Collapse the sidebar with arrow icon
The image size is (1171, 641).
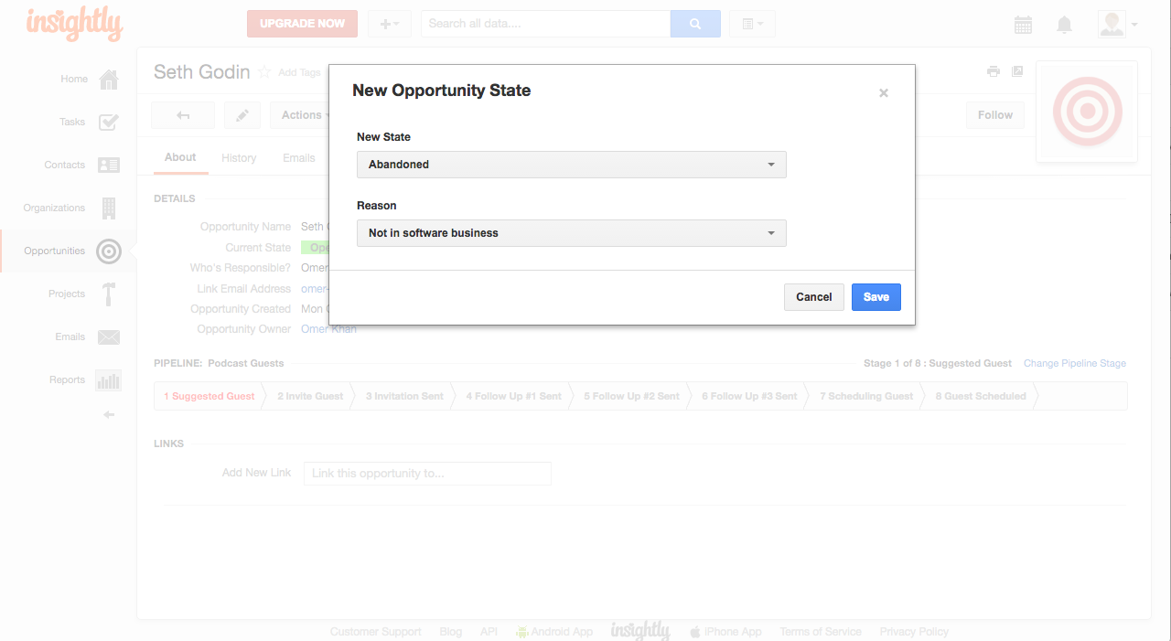(109, 415)
